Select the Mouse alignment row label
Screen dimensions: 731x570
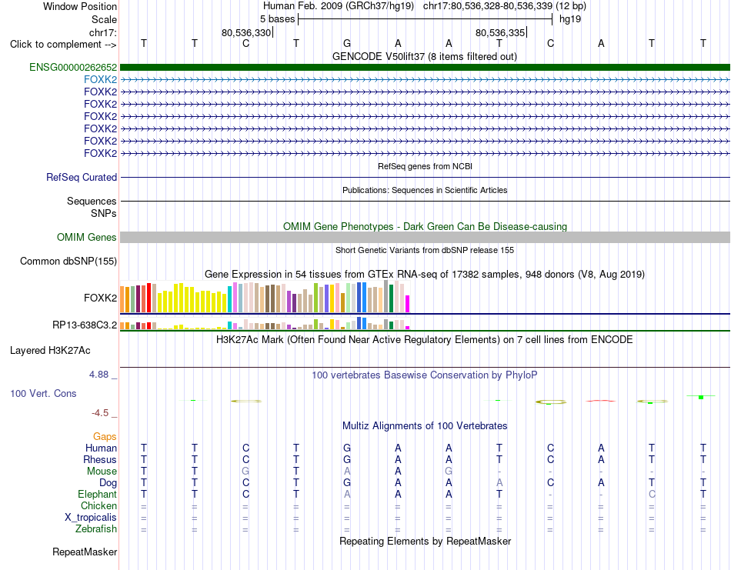102,472
